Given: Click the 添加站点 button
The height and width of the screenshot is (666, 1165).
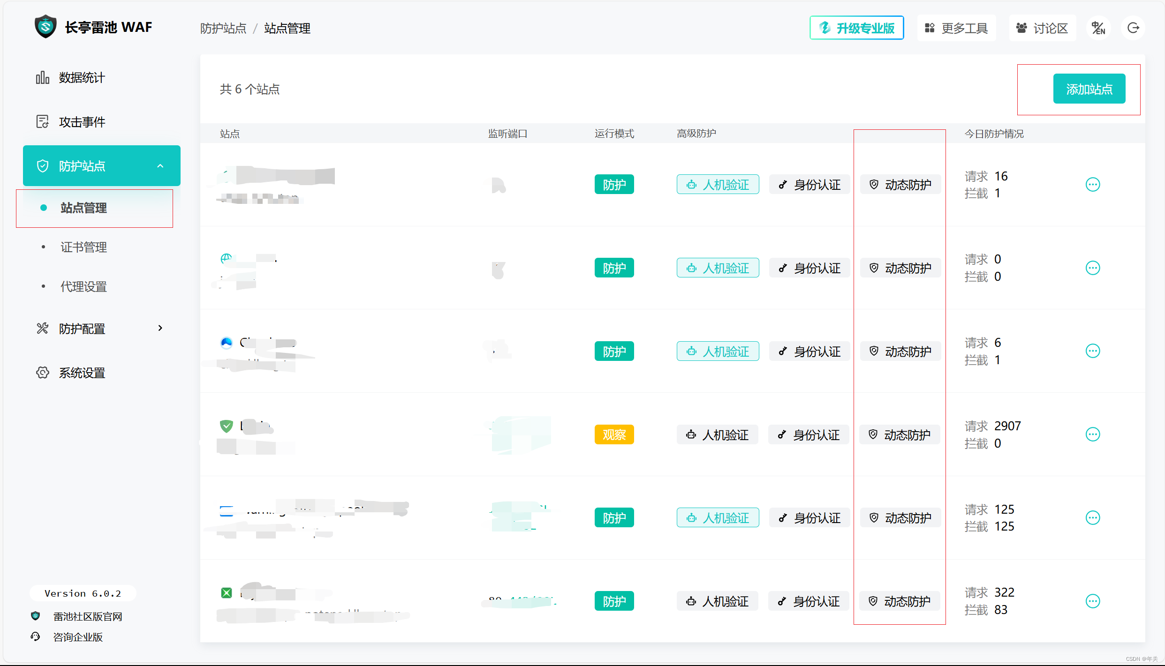Looking at the screenshot, I should 1089,89.
